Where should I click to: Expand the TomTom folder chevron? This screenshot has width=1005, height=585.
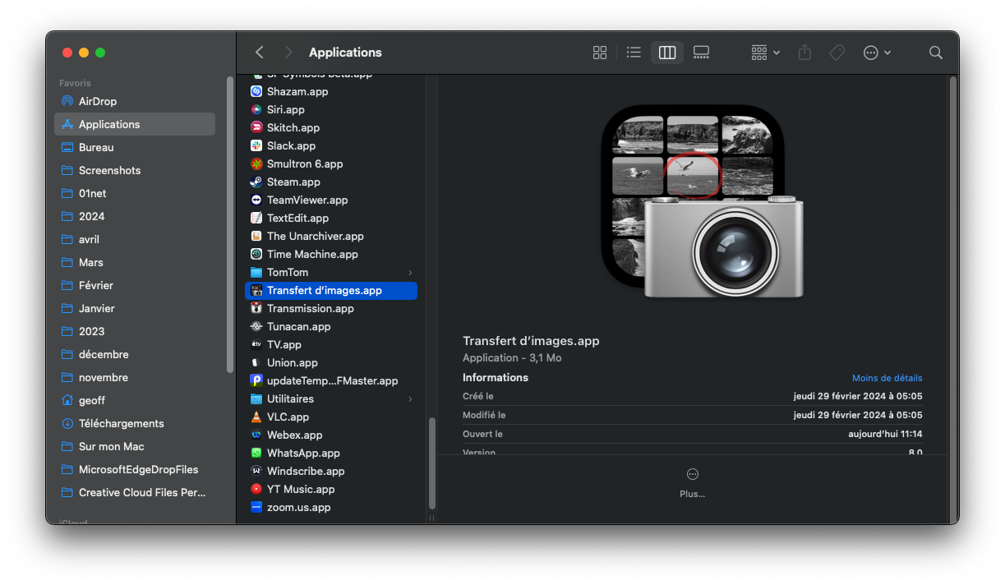coord(410,272)
